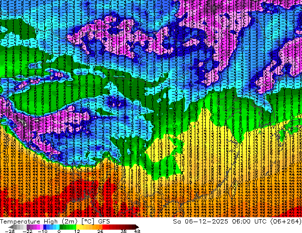The height and width of the screenshot is (233, 302).
Task: Click the 26 legend value
Action: click(100, 231)
